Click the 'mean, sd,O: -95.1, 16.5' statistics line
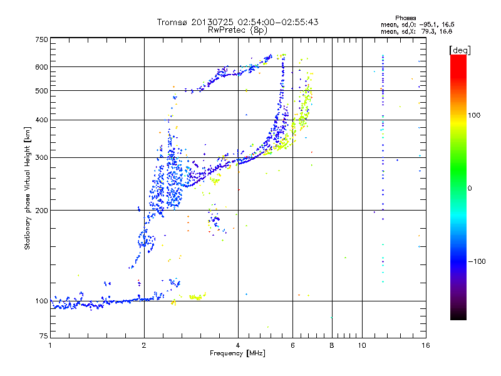This screenshot has height=376, width=501. (417, 24)
